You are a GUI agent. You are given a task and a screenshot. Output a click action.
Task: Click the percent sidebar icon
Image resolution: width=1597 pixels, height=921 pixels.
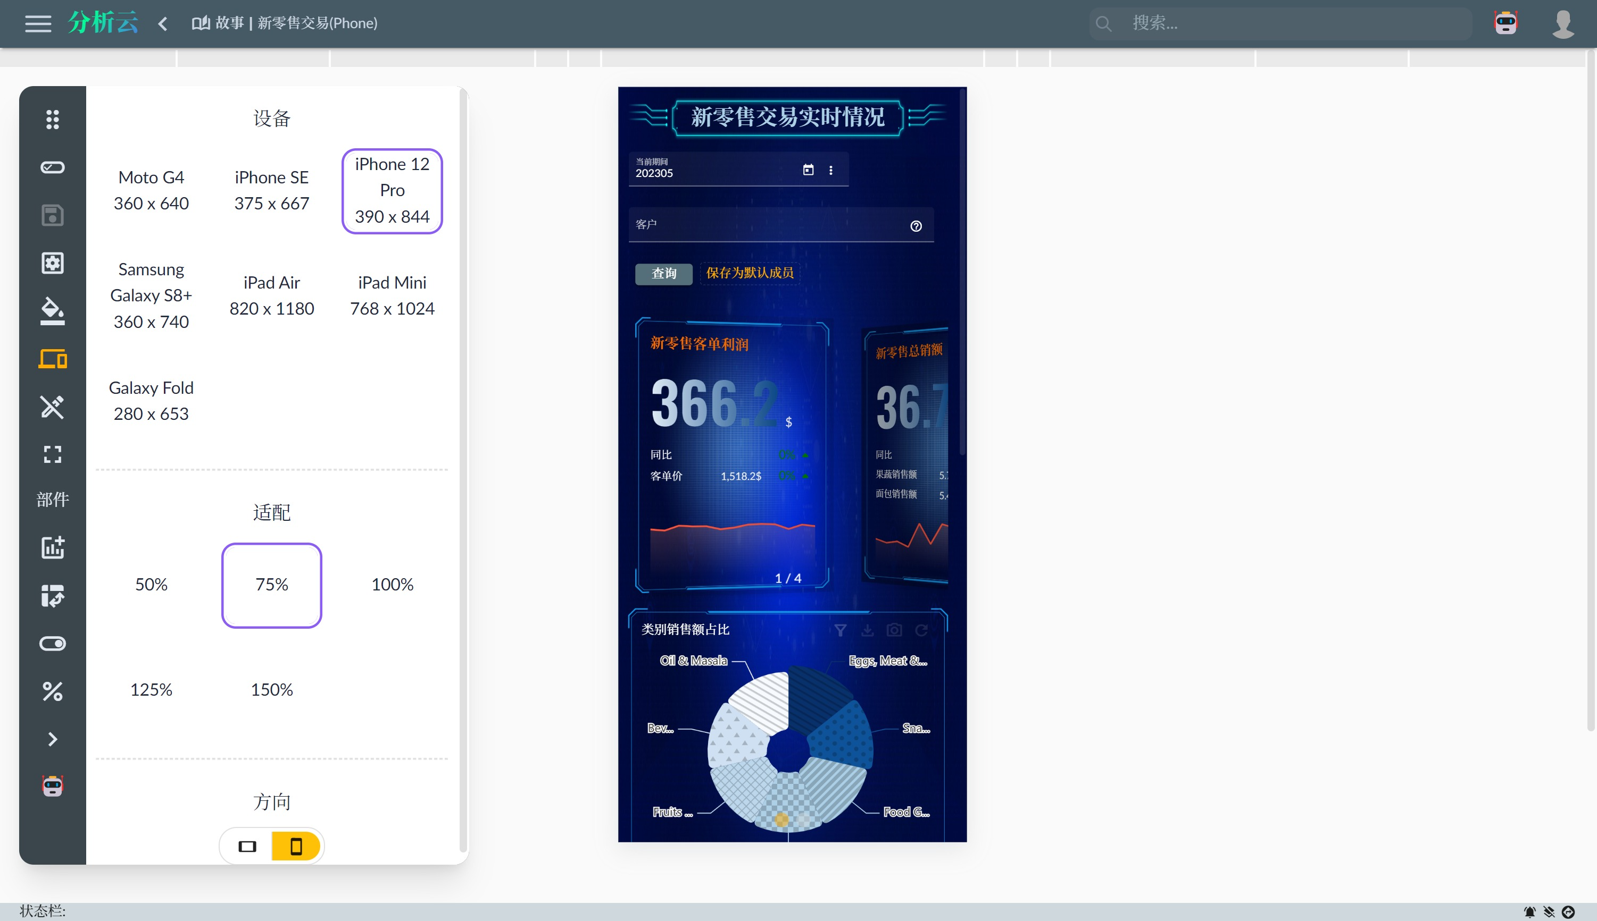(53, 691)
